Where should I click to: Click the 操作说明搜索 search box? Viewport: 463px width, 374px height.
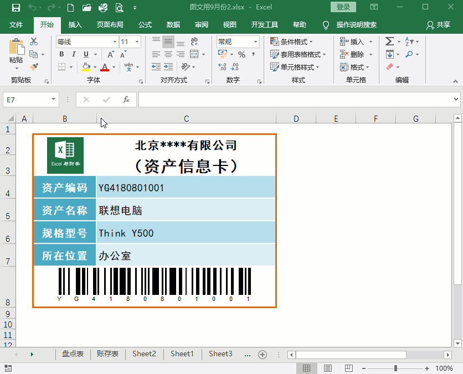coord(356,25)
